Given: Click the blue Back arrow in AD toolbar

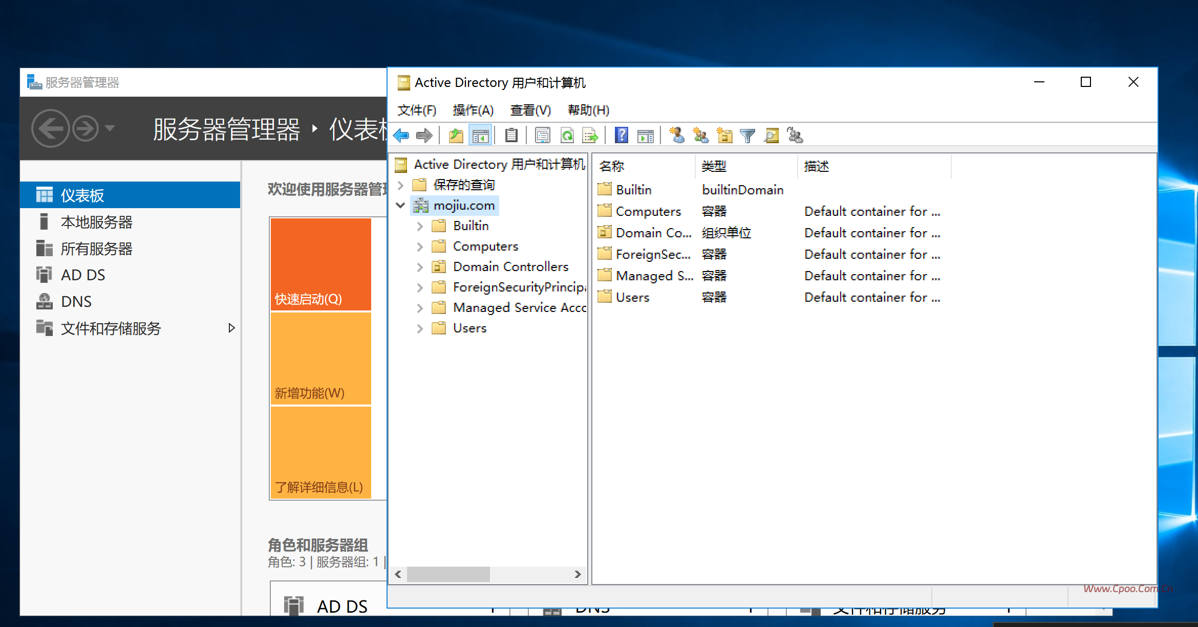Looking at the screenshot, I should point(401,136).
